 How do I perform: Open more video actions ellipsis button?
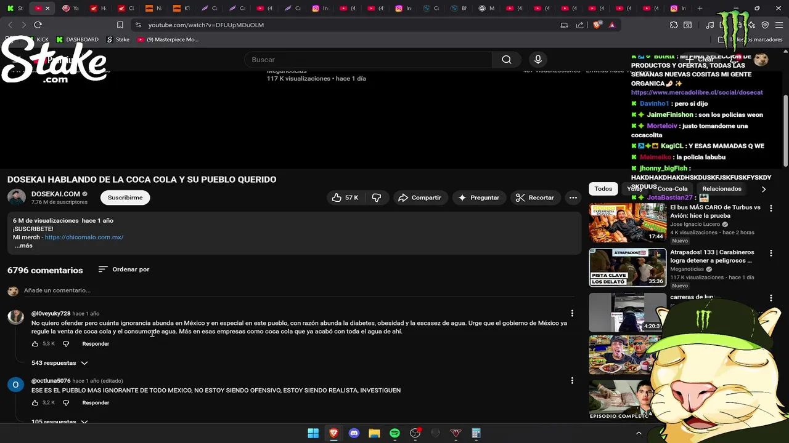[573, 198]
